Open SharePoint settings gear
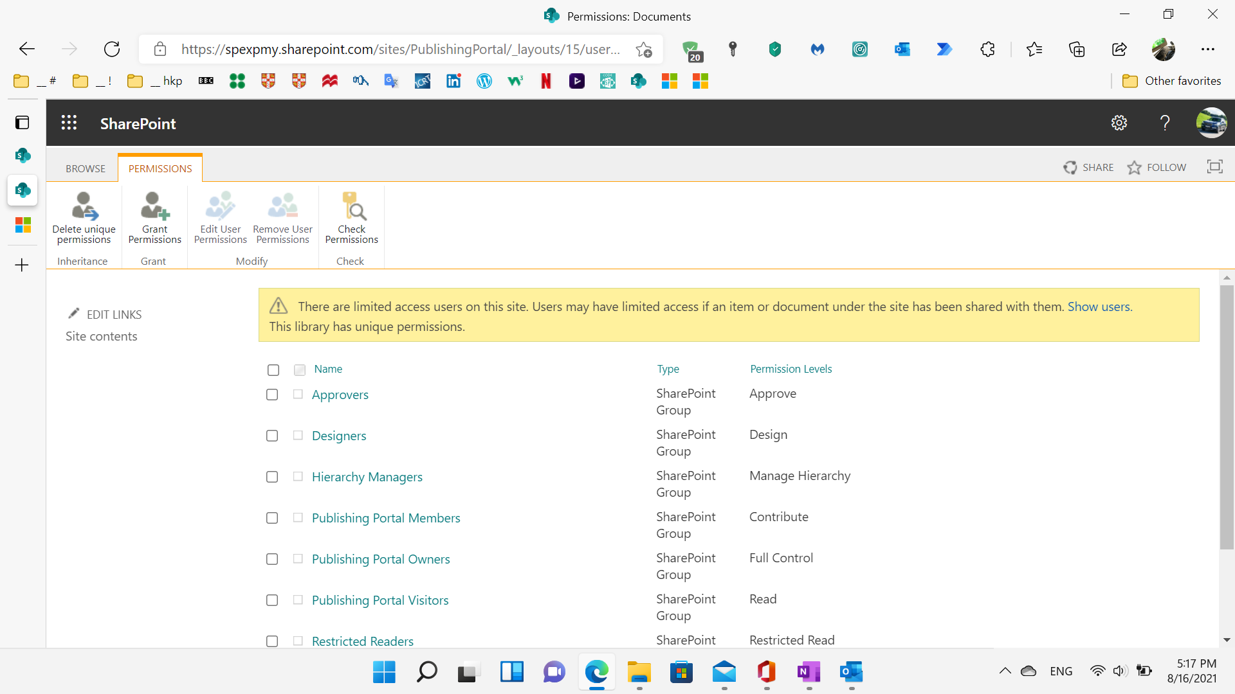 tap(1119, 123)
